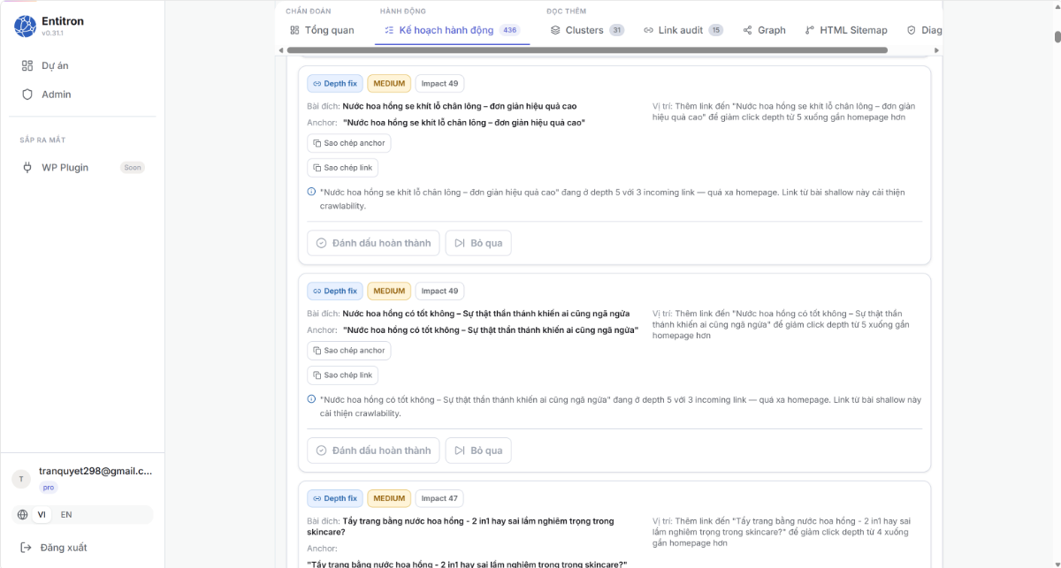Image resolution: width=1061 pixels, height=568 pixels.
Task: Copy anchor for 'có tốt không' card
Action: [x=349, y=351]
